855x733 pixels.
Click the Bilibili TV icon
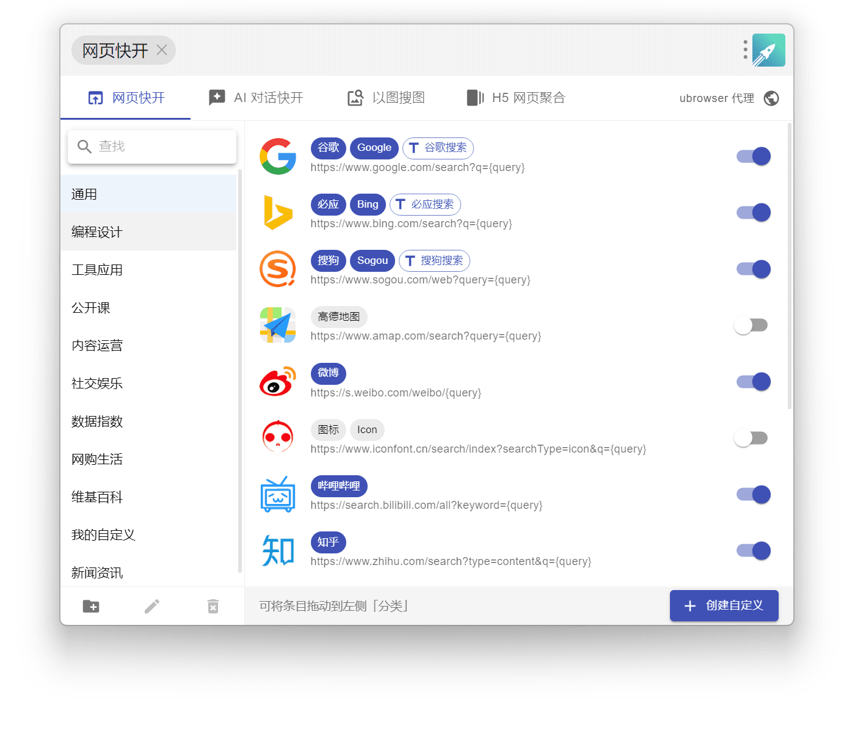click(278, 494)
